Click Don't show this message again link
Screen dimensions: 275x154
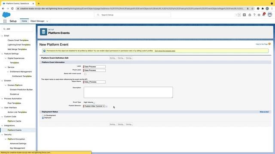[165, 51]
